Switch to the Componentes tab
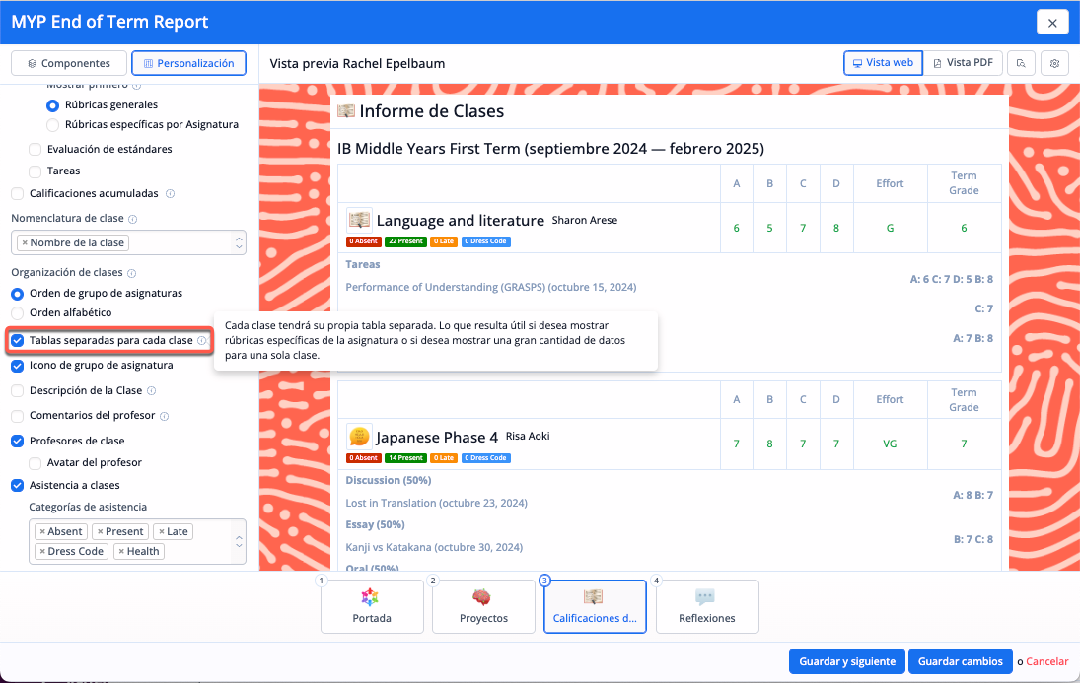Image resolution: width=1080 pixels, height=683 pixels. click(x=68, y=63)
